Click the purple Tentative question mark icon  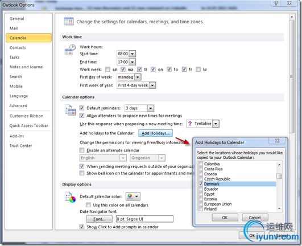190,124
